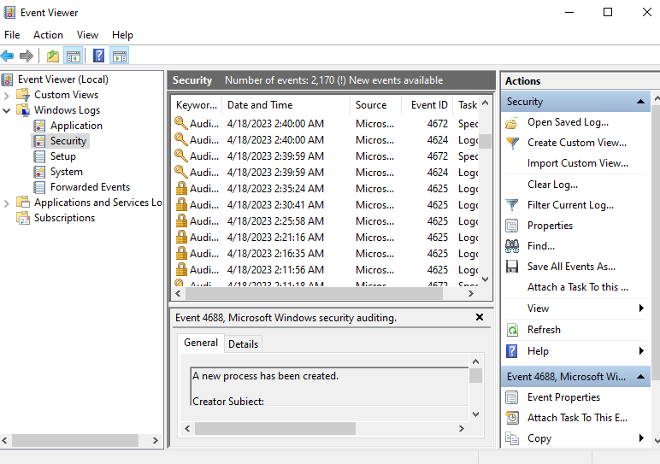This screenshot has width=660, height=464.
Task: Click the Create Custom View funnel icon
Action: coord(512,143)
